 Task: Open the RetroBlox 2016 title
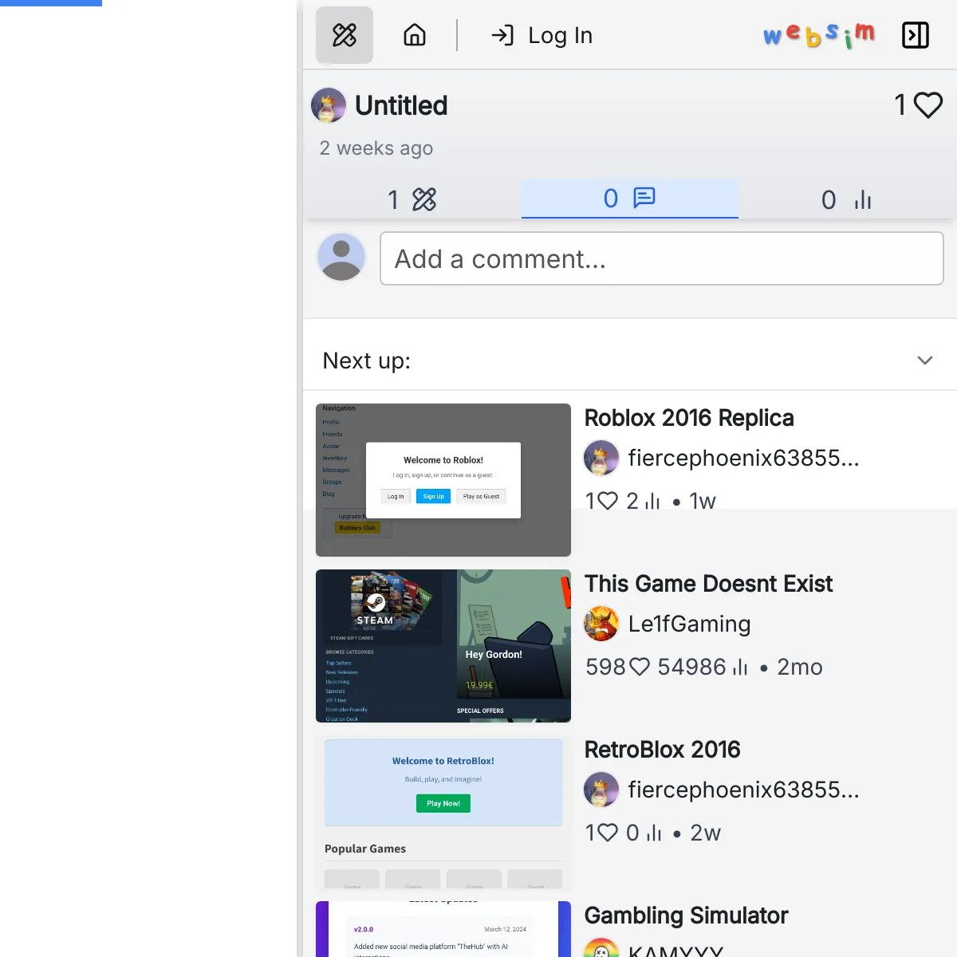click(x=663, y=750)
